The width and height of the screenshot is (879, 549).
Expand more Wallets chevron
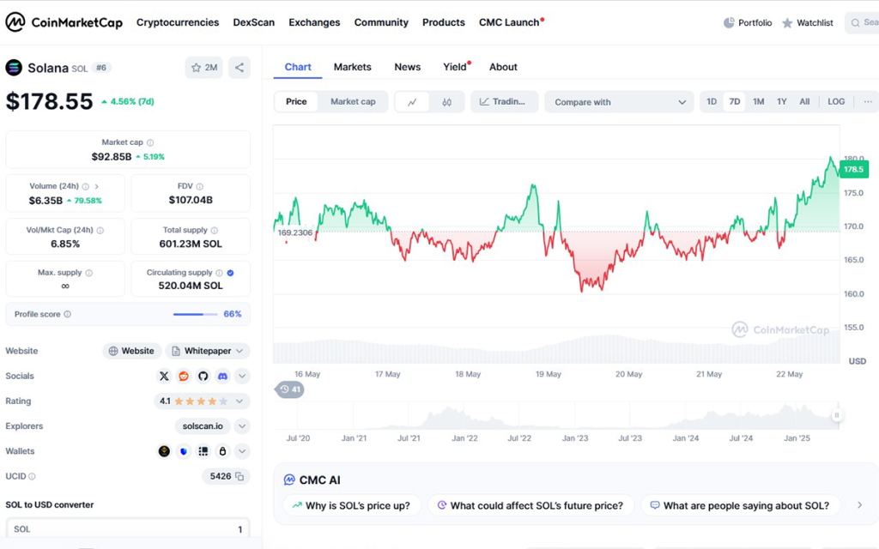click(242, 451)
